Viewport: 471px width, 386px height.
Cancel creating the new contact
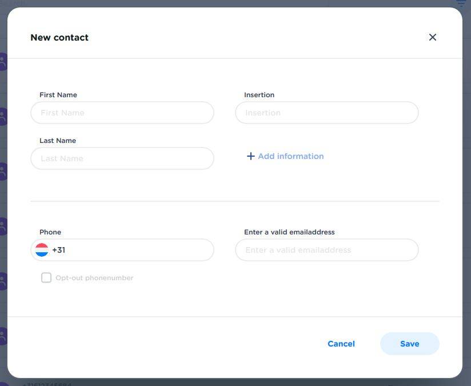pyautogui.click(x=341, y=344)
